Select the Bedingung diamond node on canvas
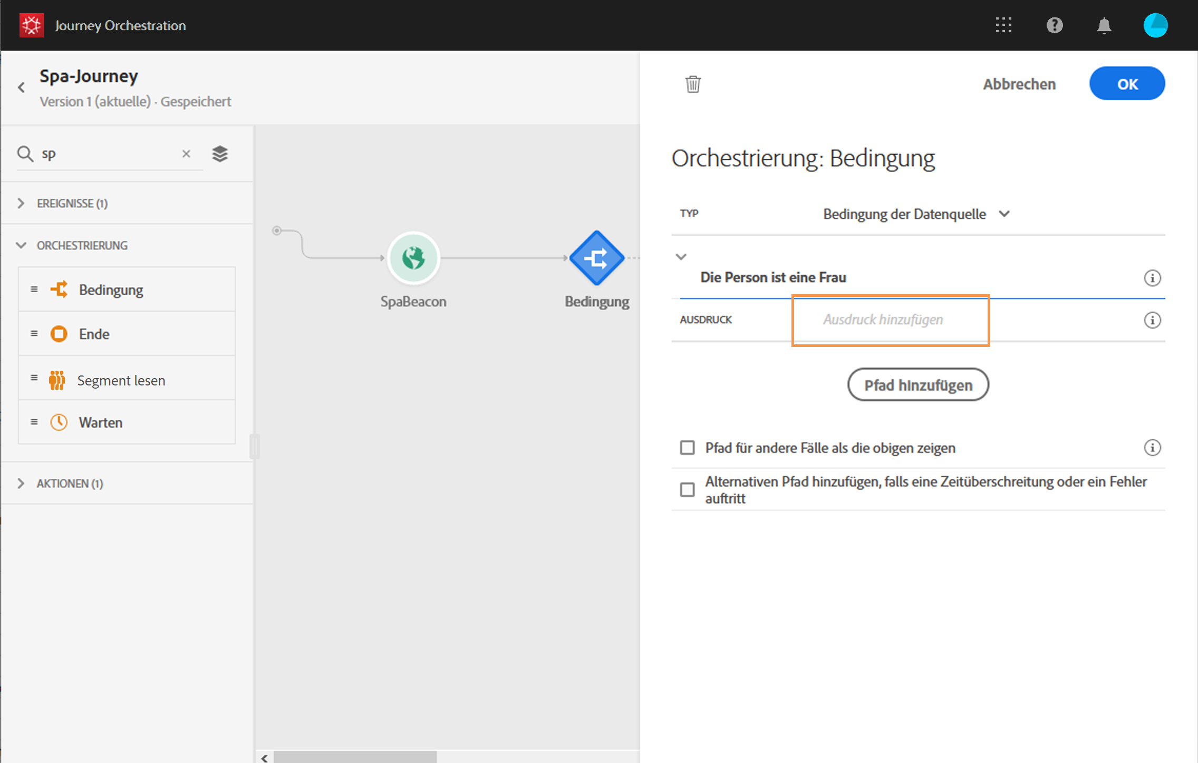 click(x=596, y=258)
